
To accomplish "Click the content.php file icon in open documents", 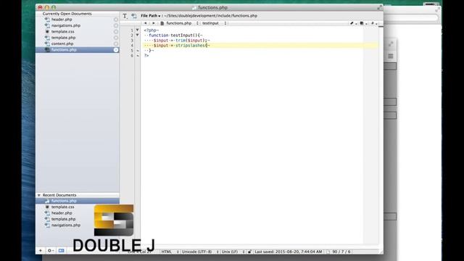I will pyautogui.click(x=47, y=43).
